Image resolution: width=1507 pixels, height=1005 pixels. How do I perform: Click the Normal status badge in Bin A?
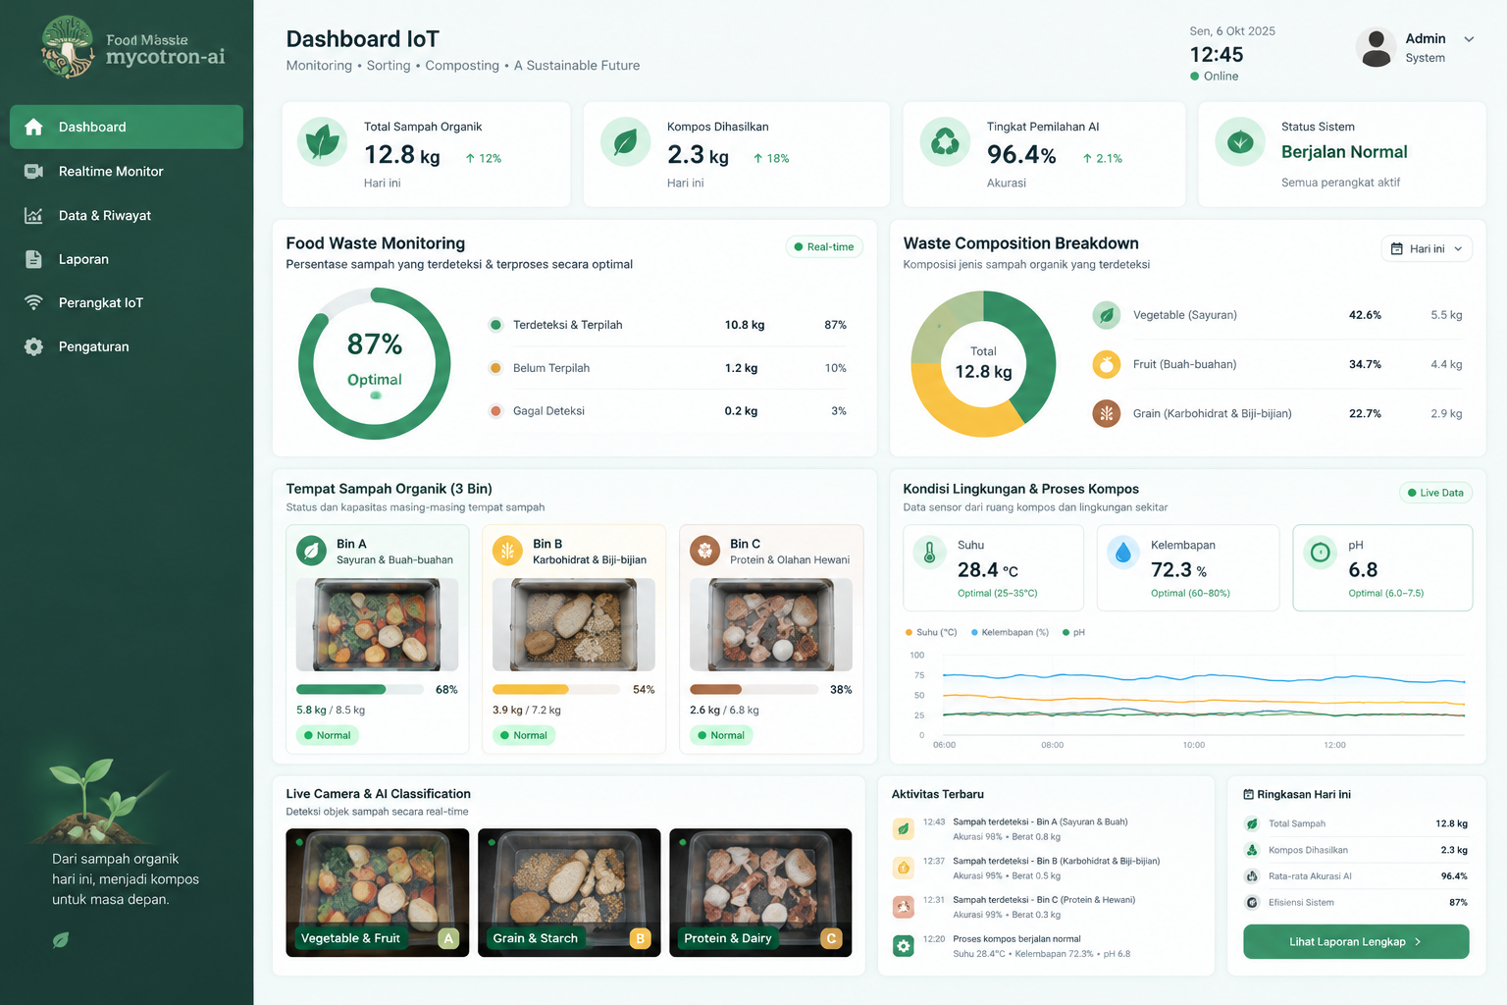(328, 735)
